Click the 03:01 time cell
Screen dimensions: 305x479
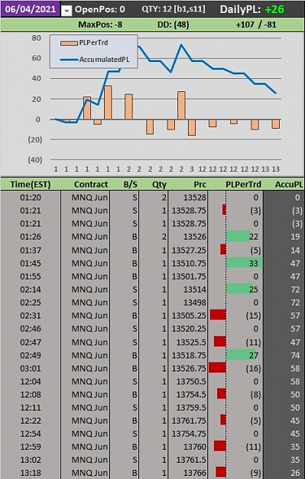point(31,369)
